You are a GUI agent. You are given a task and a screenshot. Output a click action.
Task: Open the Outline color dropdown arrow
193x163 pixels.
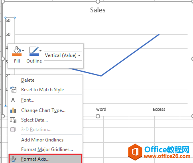[41, 51]
